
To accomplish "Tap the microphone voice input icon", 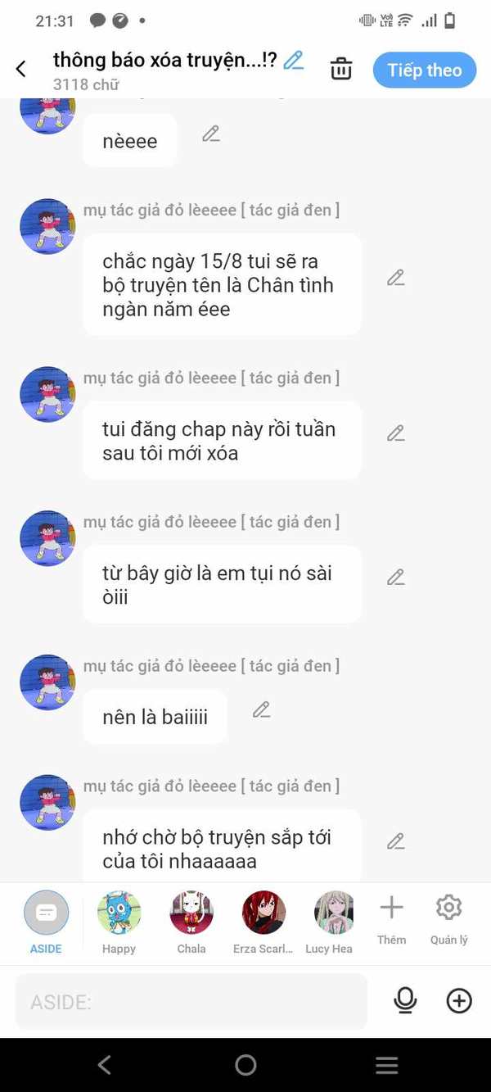I will pyautogui.click(x=405, y=1000).
